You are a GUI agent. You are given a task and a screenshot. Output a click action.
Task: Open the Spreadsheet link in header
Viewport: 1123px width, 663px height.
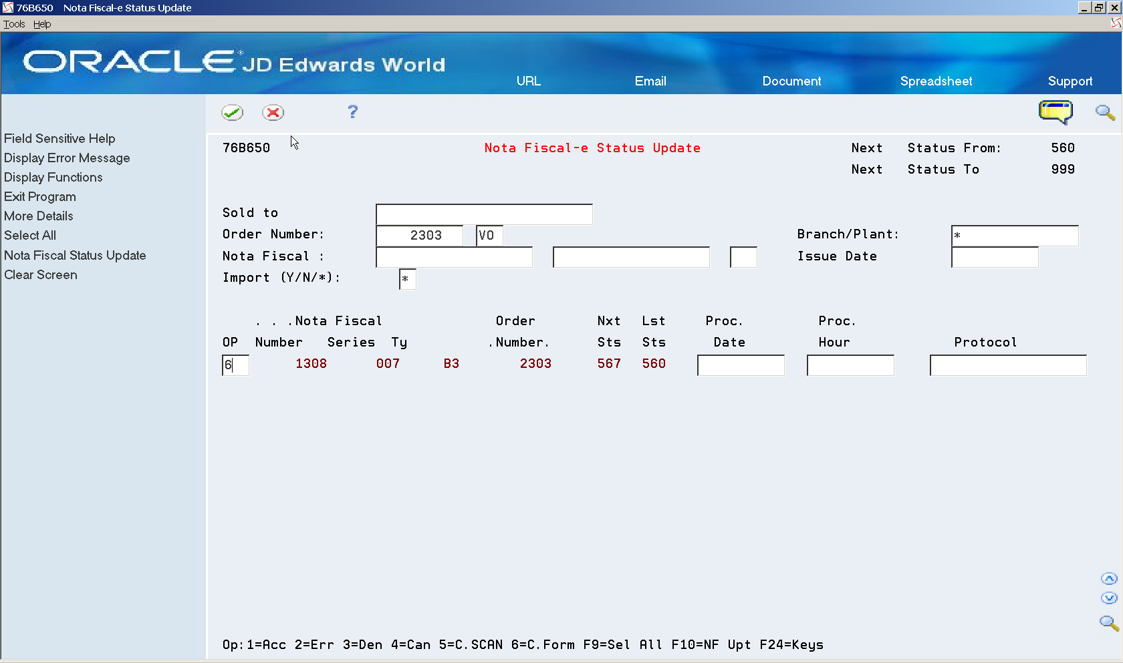click(936, 81)
